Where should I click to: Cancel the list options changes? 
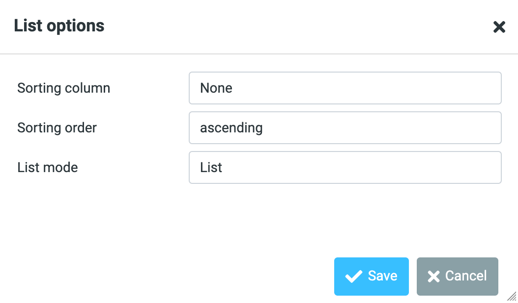(x=457, y=277)
